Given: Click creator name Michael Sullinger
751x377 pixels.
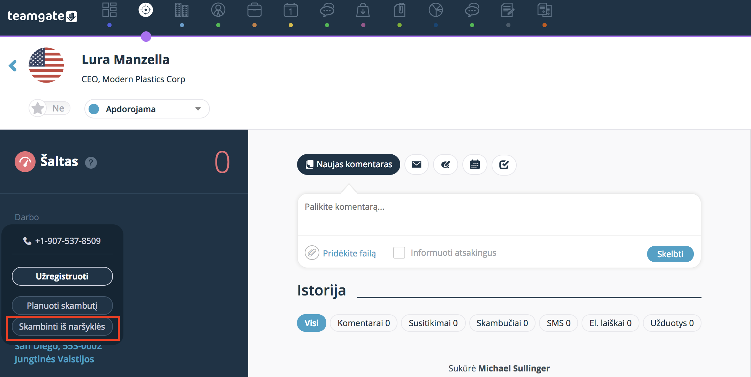Looking at the screenshot, I should 514,368.
